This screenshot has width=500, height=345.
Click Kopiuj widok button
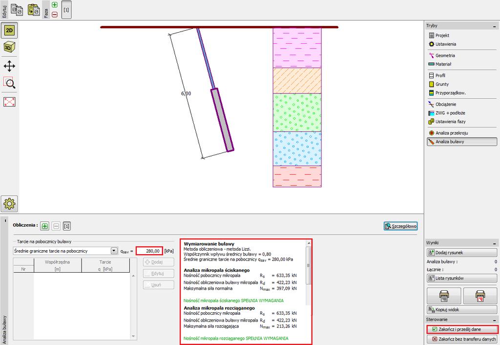point(462,310)
